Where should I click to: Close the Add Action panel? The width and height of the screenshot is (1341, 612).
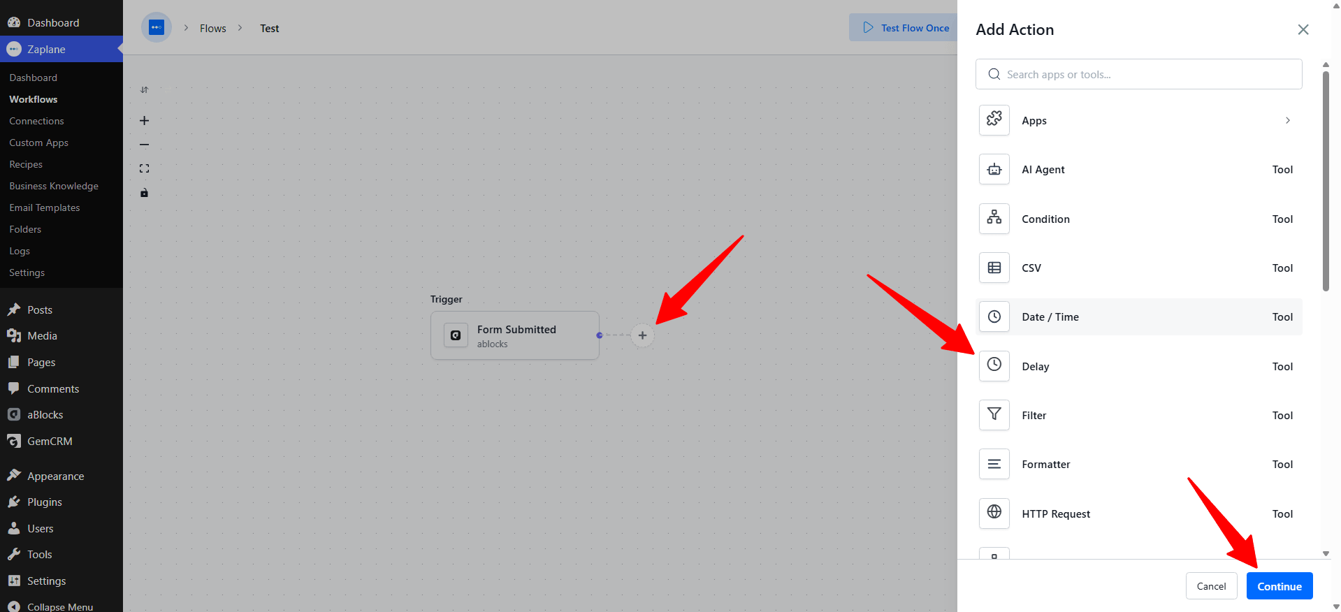pos(1303,29)
